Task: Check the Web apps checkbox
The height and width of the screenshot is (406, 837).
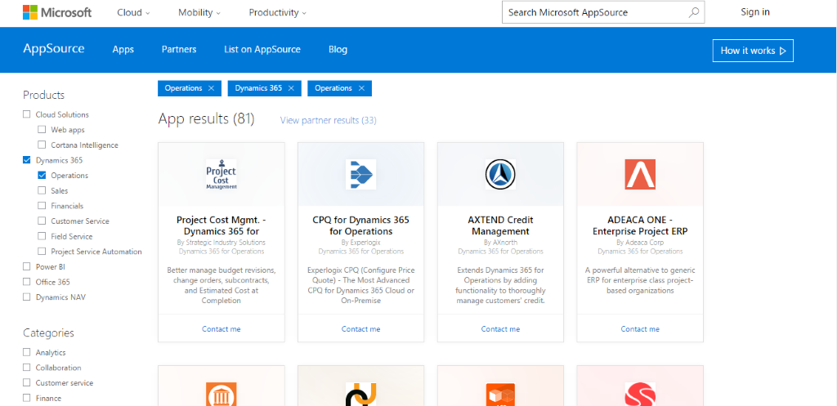Action: click(42, 130)
